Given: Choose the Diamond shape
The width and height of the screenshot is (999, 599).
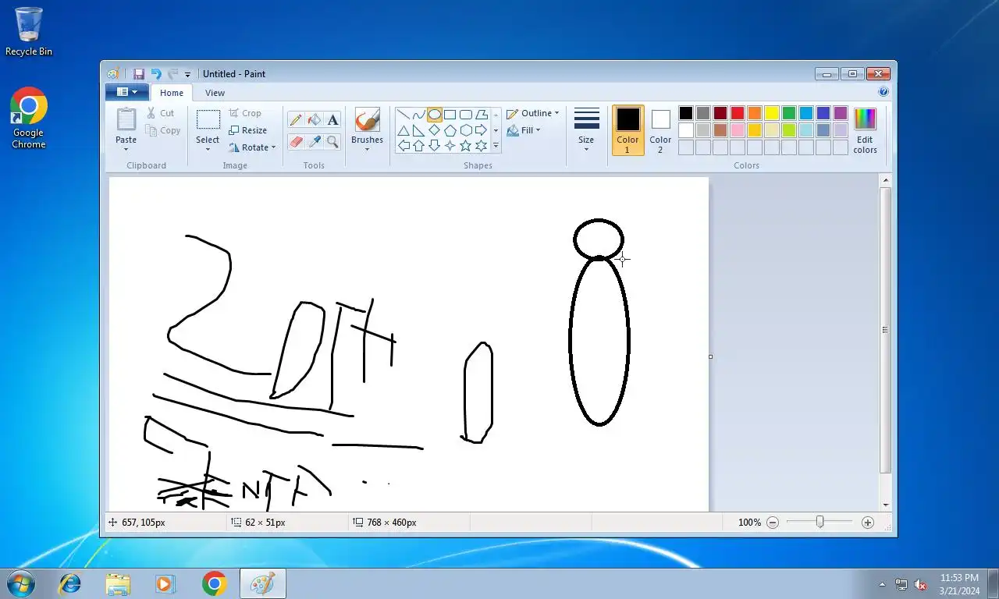Looking at the screenshot, I should coord(435,130).
